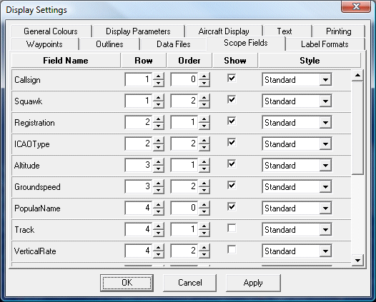Expand the Altitude Style dropdown
The height and width of the screenshot is (302, 376).
pyautogui.click(x=326, y=166)
